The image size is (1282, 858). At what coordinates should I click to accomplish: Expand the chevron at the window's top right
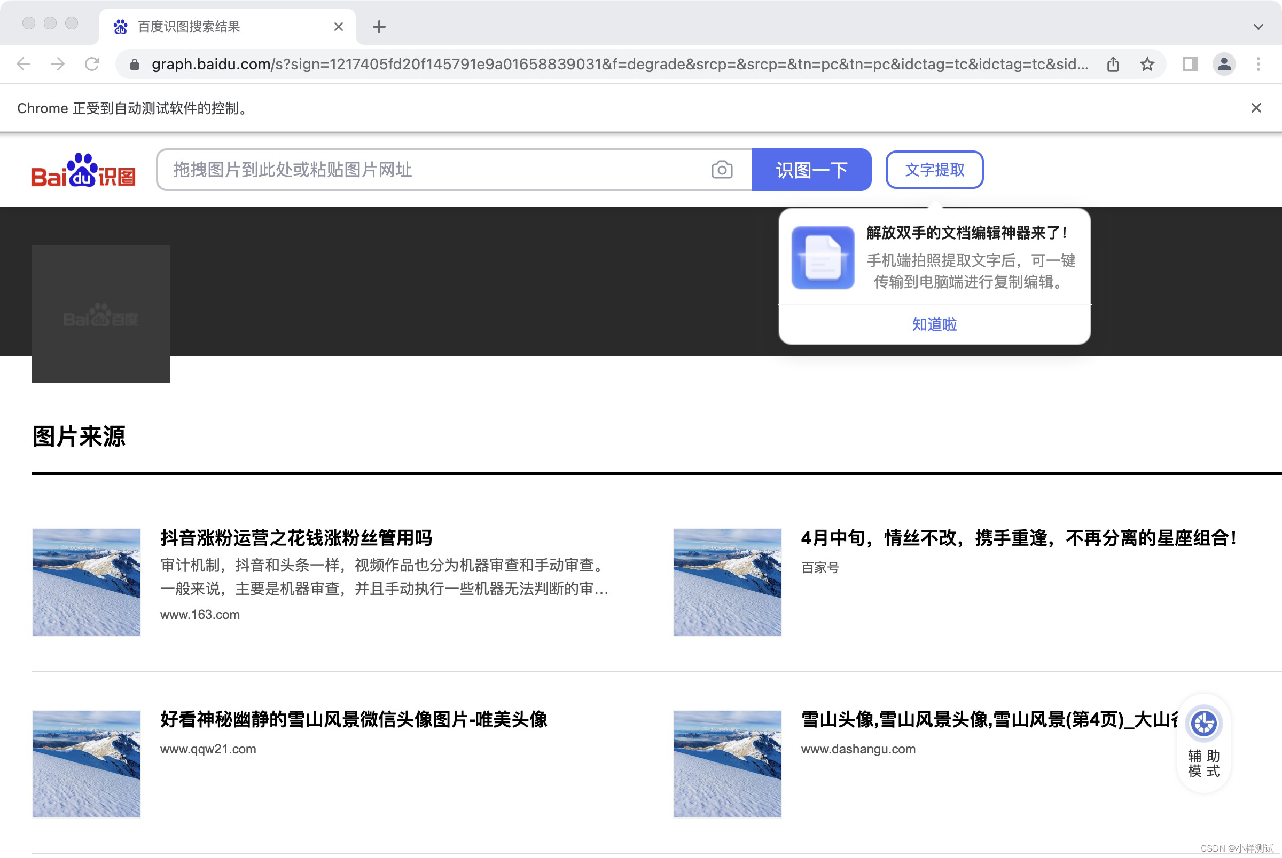tap(1258, 26)
